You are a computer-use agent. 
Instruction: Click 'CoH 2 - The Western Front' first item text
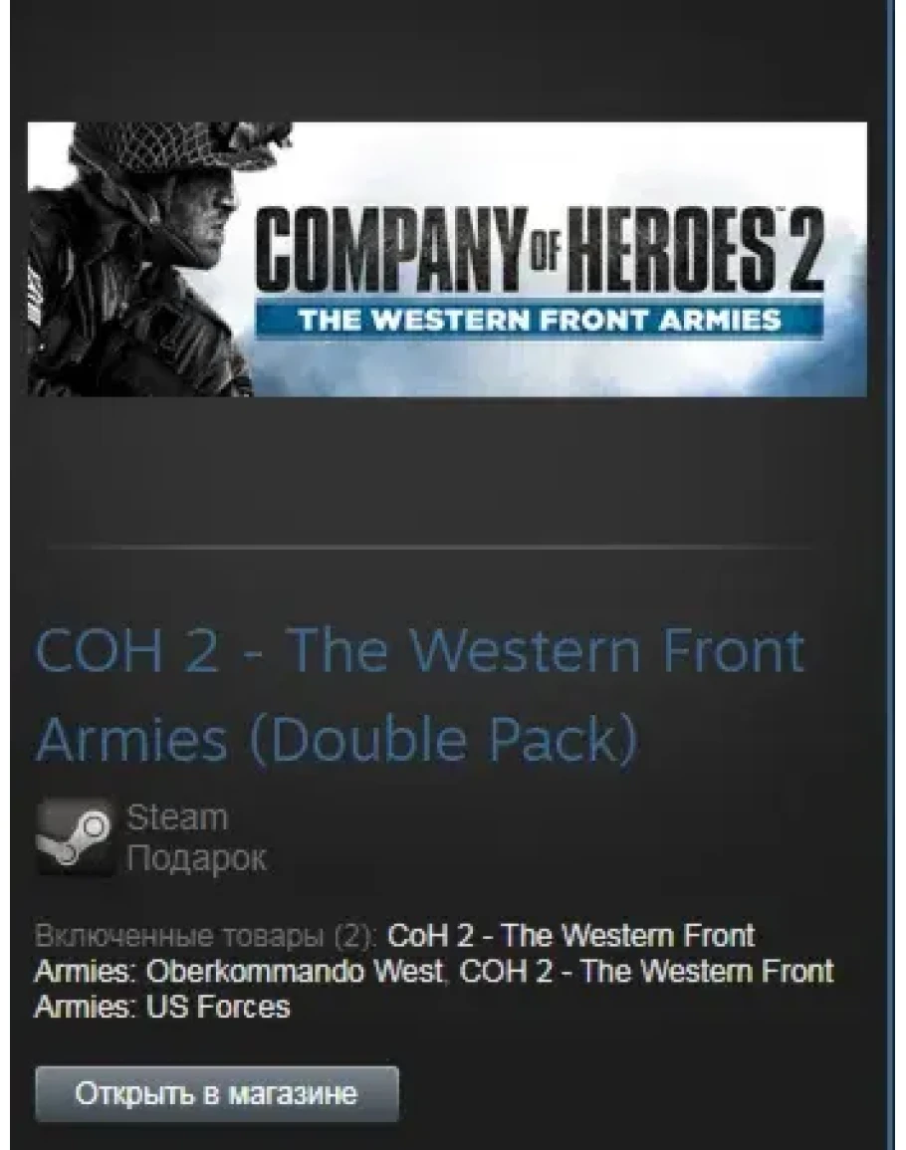pos(570,936)
